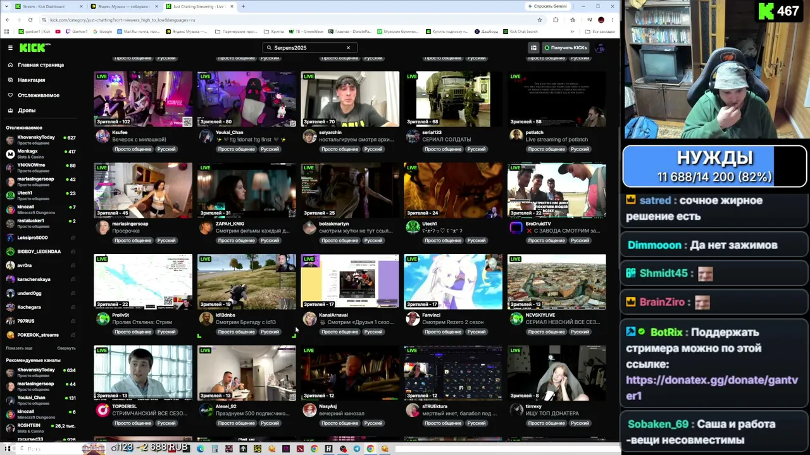Open YNKNOWme followed channel
Image resolution: width=810 pixels, height=455 pixels.
[40, 167]
